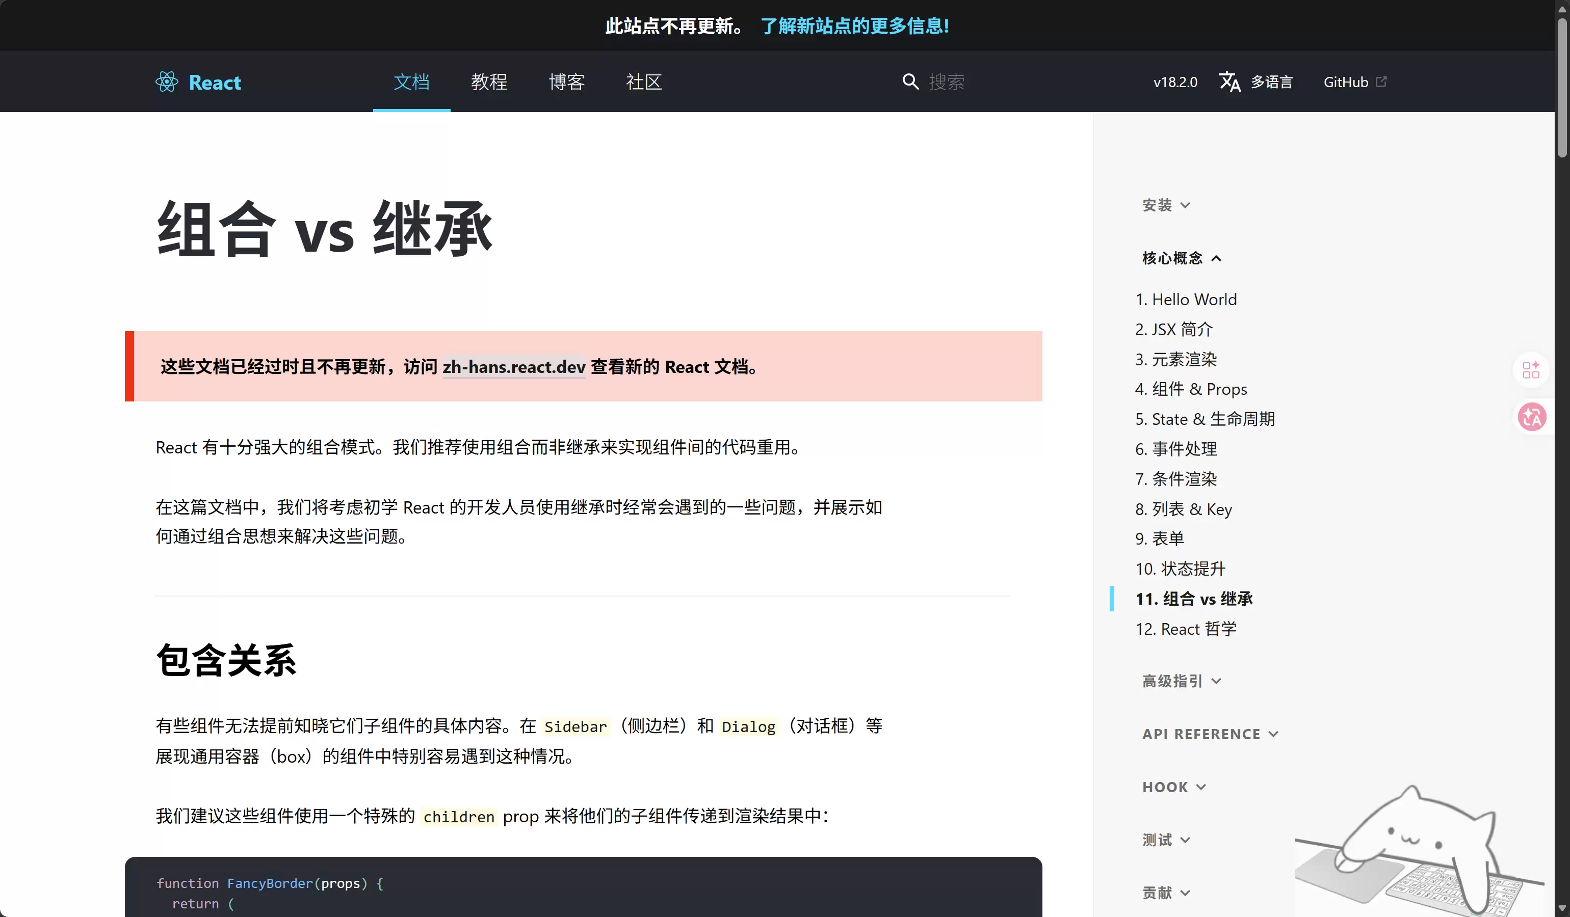The height and width of the screenshot is (917, 1570).
Task: Click the React home text link
Action: [214, 82]
